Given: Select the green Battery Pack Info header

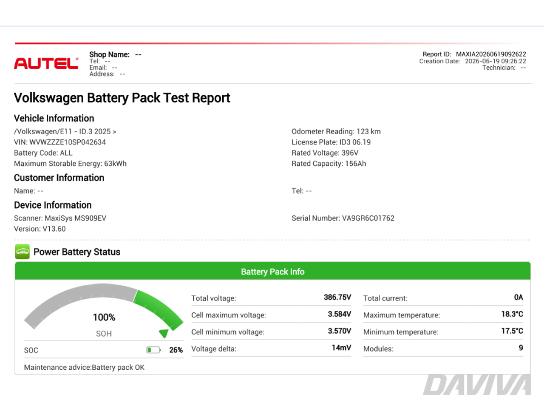Looking at the screenshot, I should point(273,271).
